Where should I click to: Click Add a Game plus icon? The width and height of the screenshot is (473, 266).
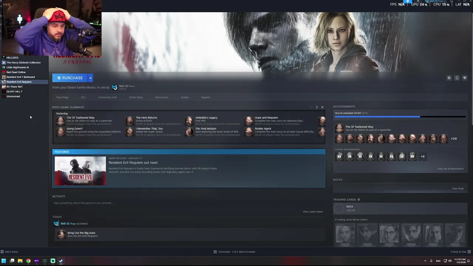pyautogui.click(x=2, y=252)
